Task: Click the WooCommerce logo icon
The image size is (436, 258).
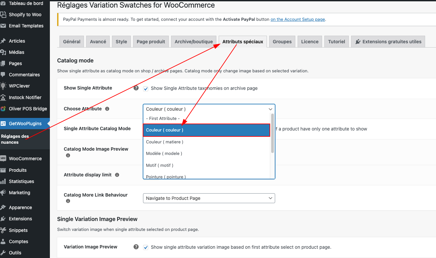Action: pos(3,159)
